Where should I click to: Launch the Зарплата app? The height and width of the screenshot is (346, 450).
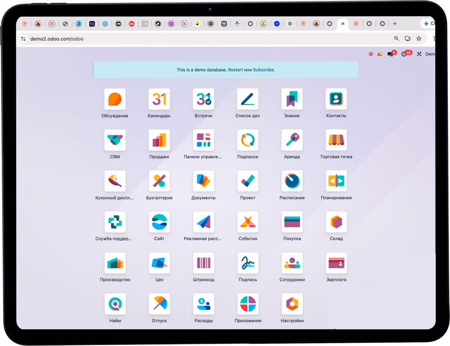pos(336,263)
